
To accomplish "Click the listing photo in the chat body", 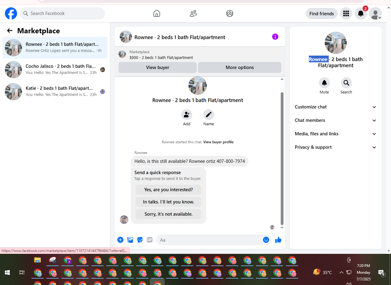I will click(x=198, y=86).
